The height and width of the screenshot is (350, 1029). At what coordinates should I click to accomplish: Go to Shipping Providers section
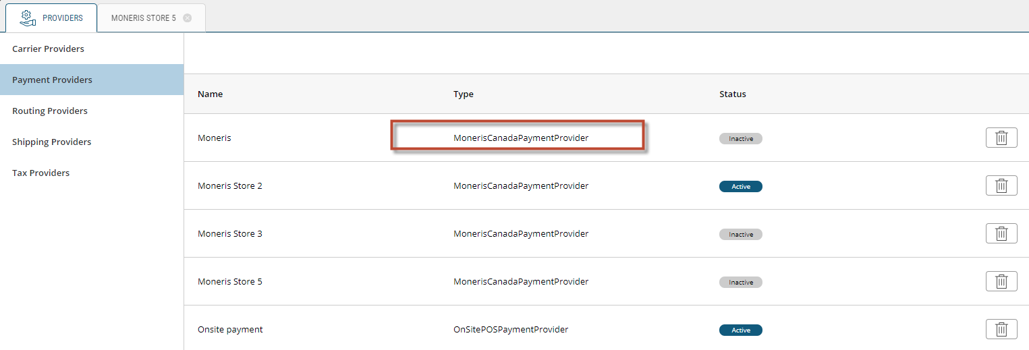(x=51, y=142)
